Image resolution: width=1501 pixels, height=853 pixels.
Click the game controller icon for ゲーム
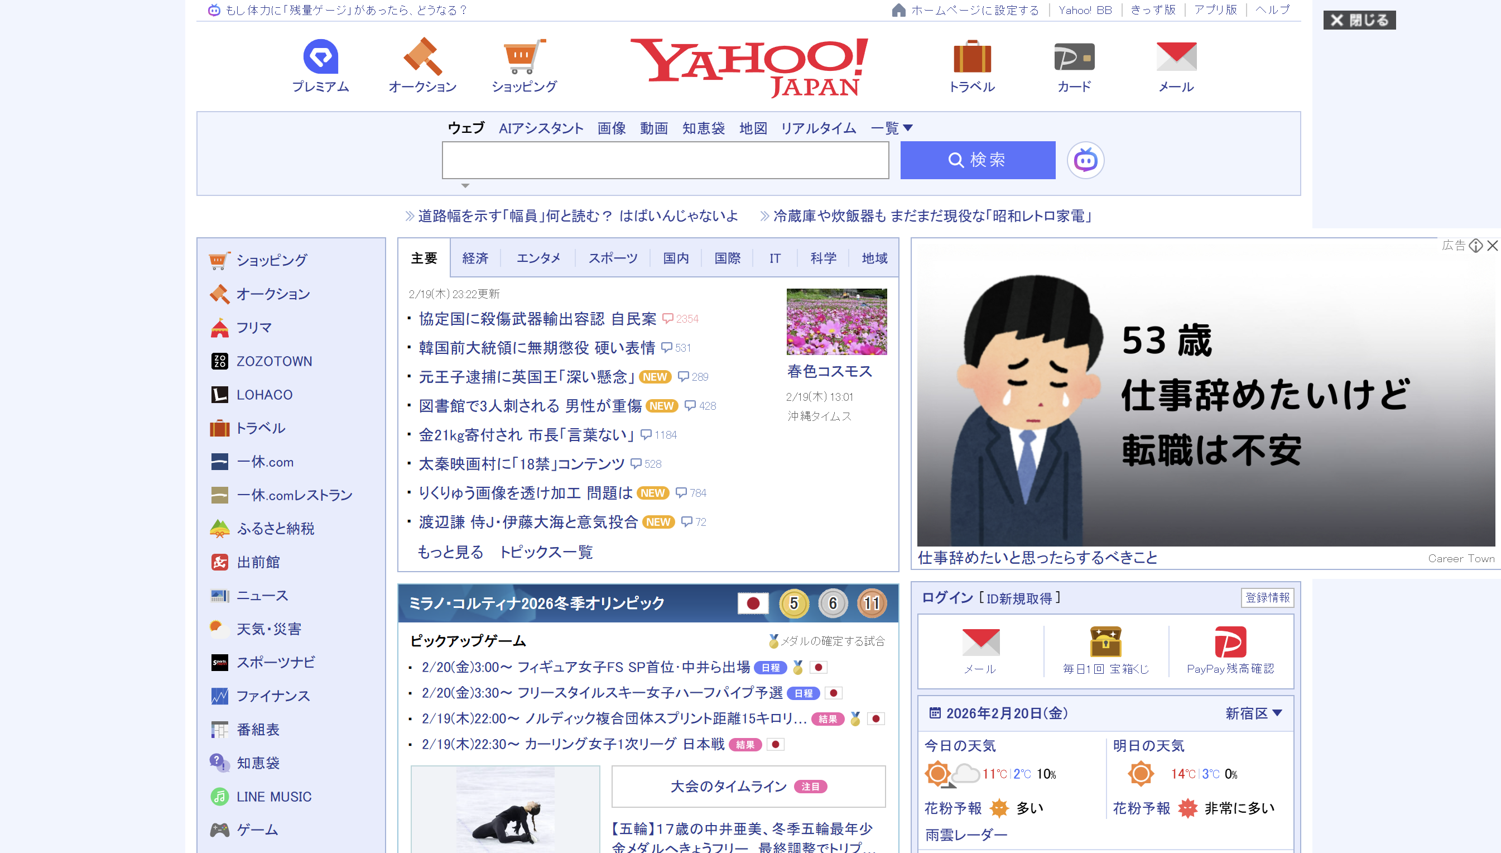219,830
